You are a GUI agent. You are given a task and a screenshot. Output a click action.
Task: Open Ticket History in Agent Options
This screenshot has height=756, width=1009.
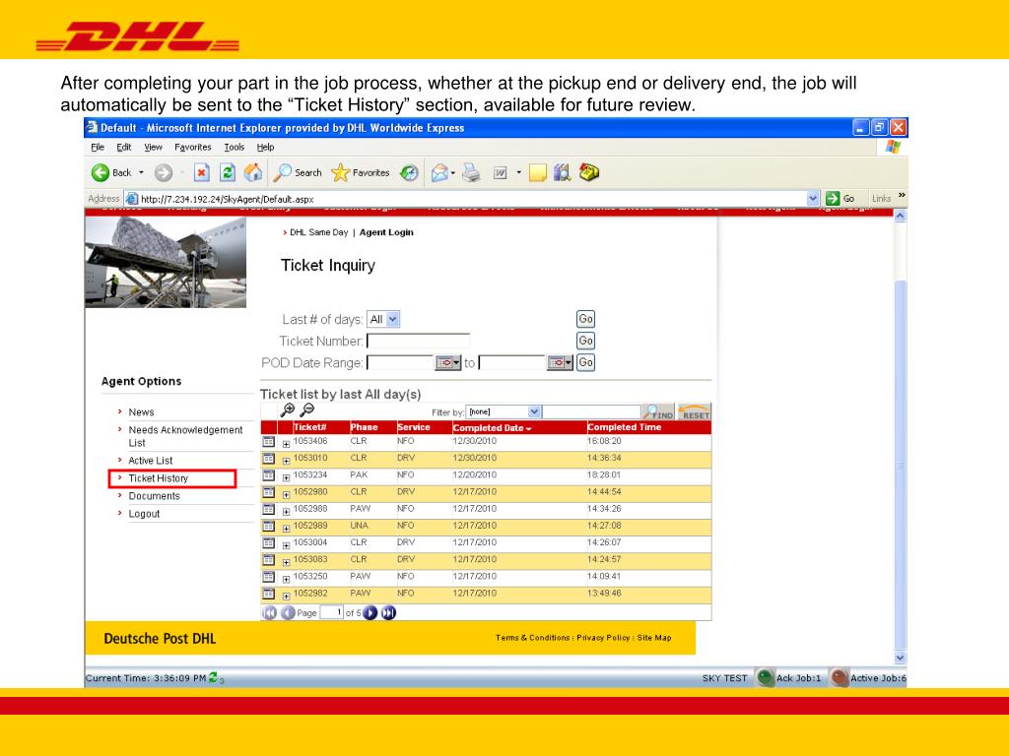pyautogui.click(x=159, y=478)
